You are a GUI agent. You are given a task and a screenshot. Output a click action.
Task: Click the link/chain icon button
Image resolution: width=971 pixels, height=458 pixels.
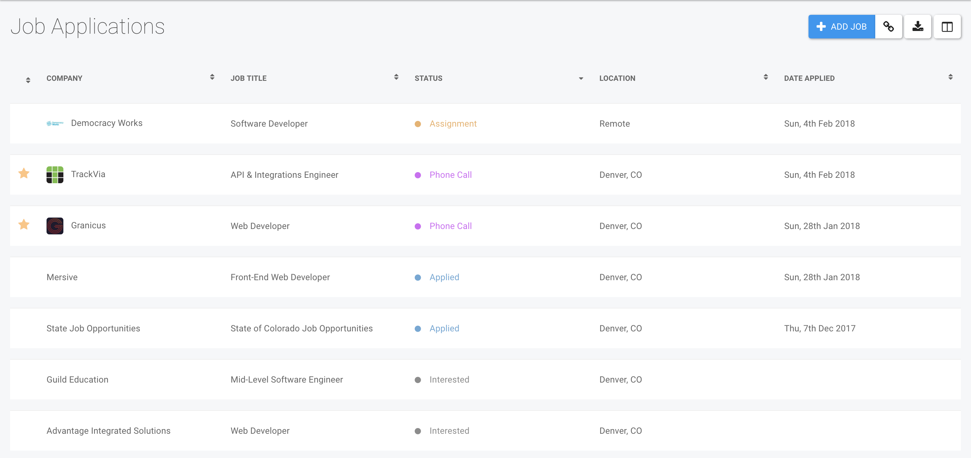pyautogui.click(x=888, y=27)
